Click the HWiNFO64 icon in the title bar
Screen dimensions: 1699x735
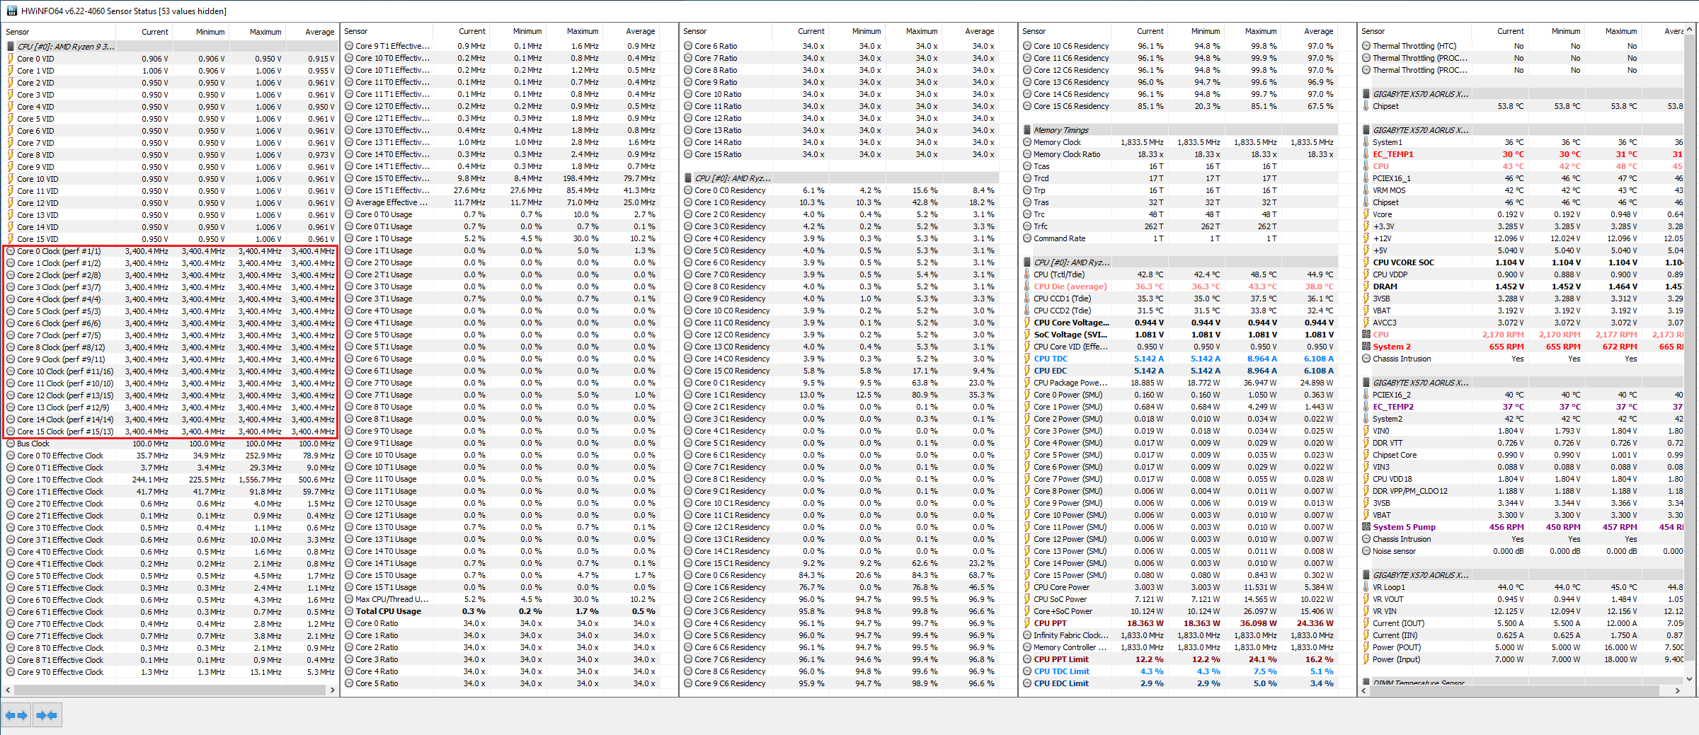(x=12, y=11)
